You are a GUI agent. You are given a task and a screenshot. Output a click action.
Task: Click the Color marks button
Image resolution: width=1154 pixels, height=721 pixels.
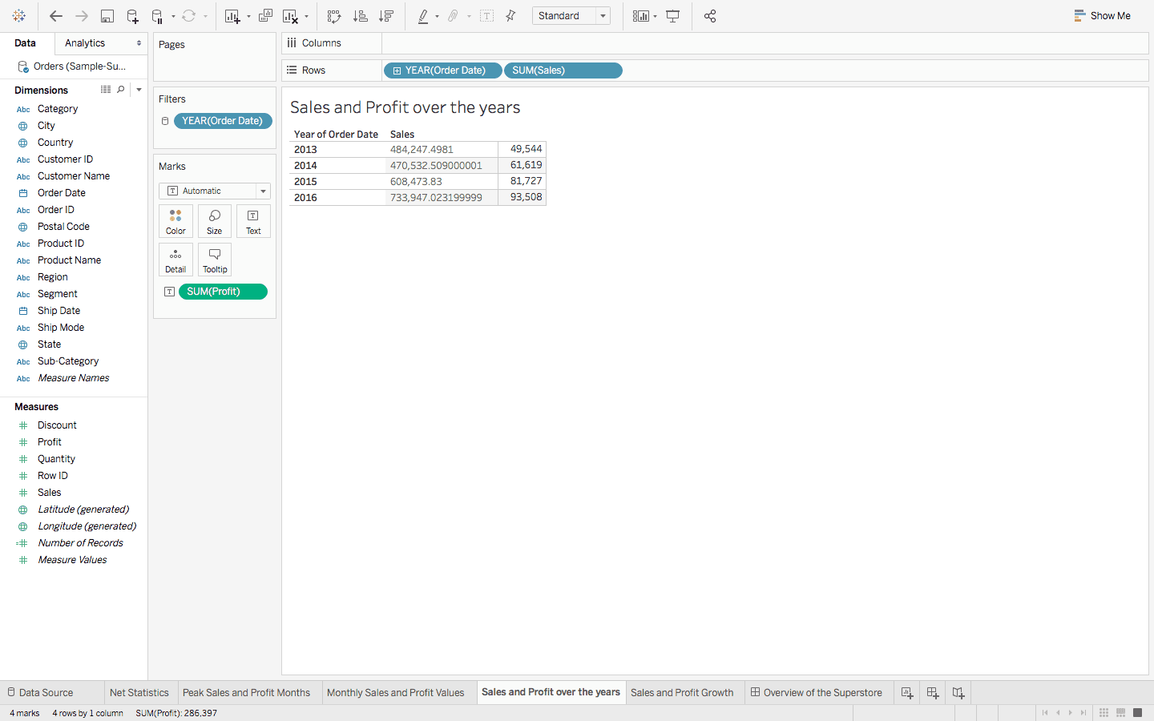[x=176, y=221]
